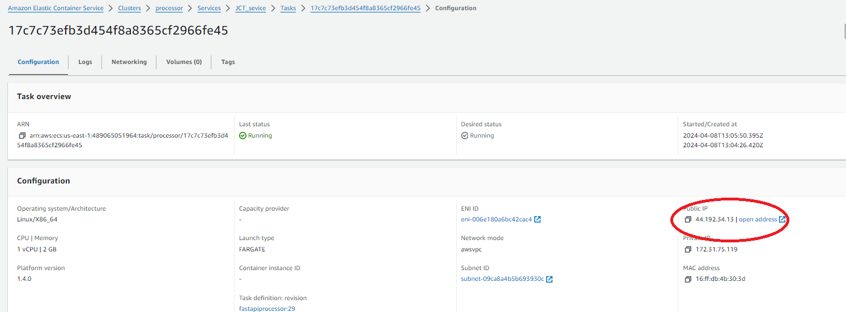
Task: Click the open address link
Action: pyautogui.click(x=758, y=220)
